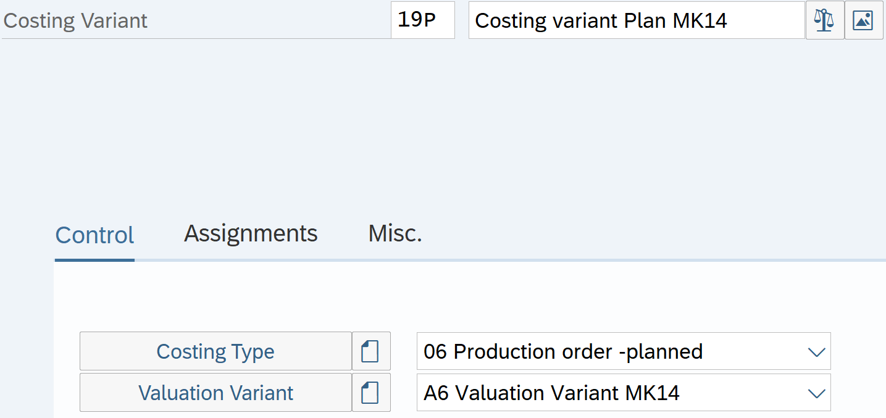Switch to the Assignments tab

251,233
